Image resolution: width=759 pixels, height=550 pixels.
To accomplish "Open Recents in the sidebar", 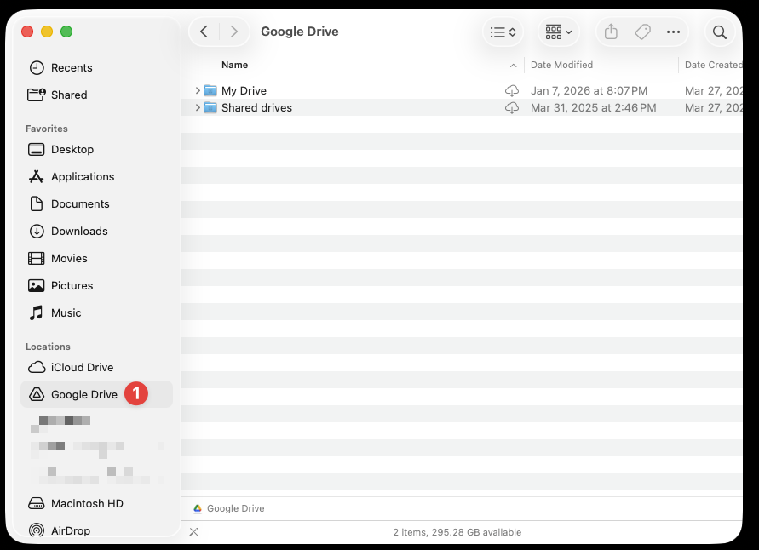I will click(72, 67).
